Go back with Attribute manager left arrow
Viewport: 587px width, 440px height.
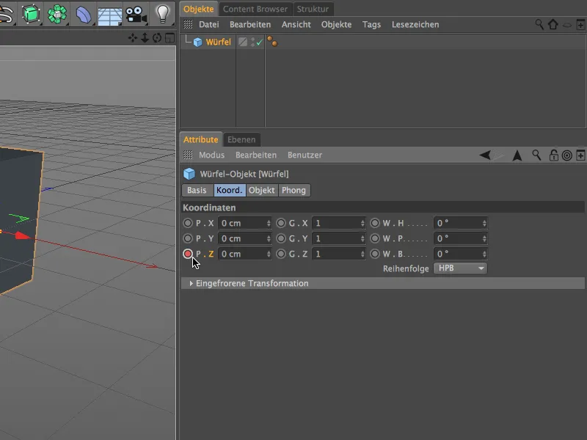[485, 155]
